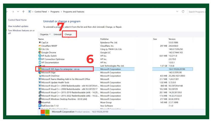Click the Microsoft Edge icon

point(40,72)
